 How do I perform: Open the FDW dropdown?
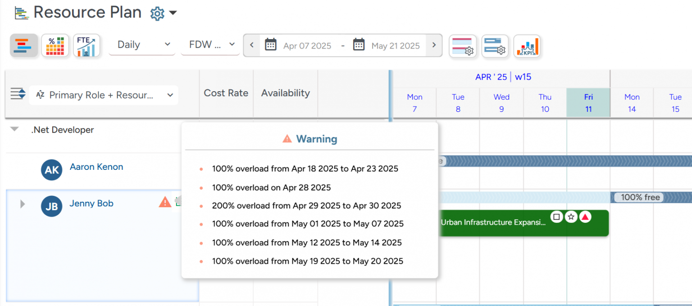[210, 44]
